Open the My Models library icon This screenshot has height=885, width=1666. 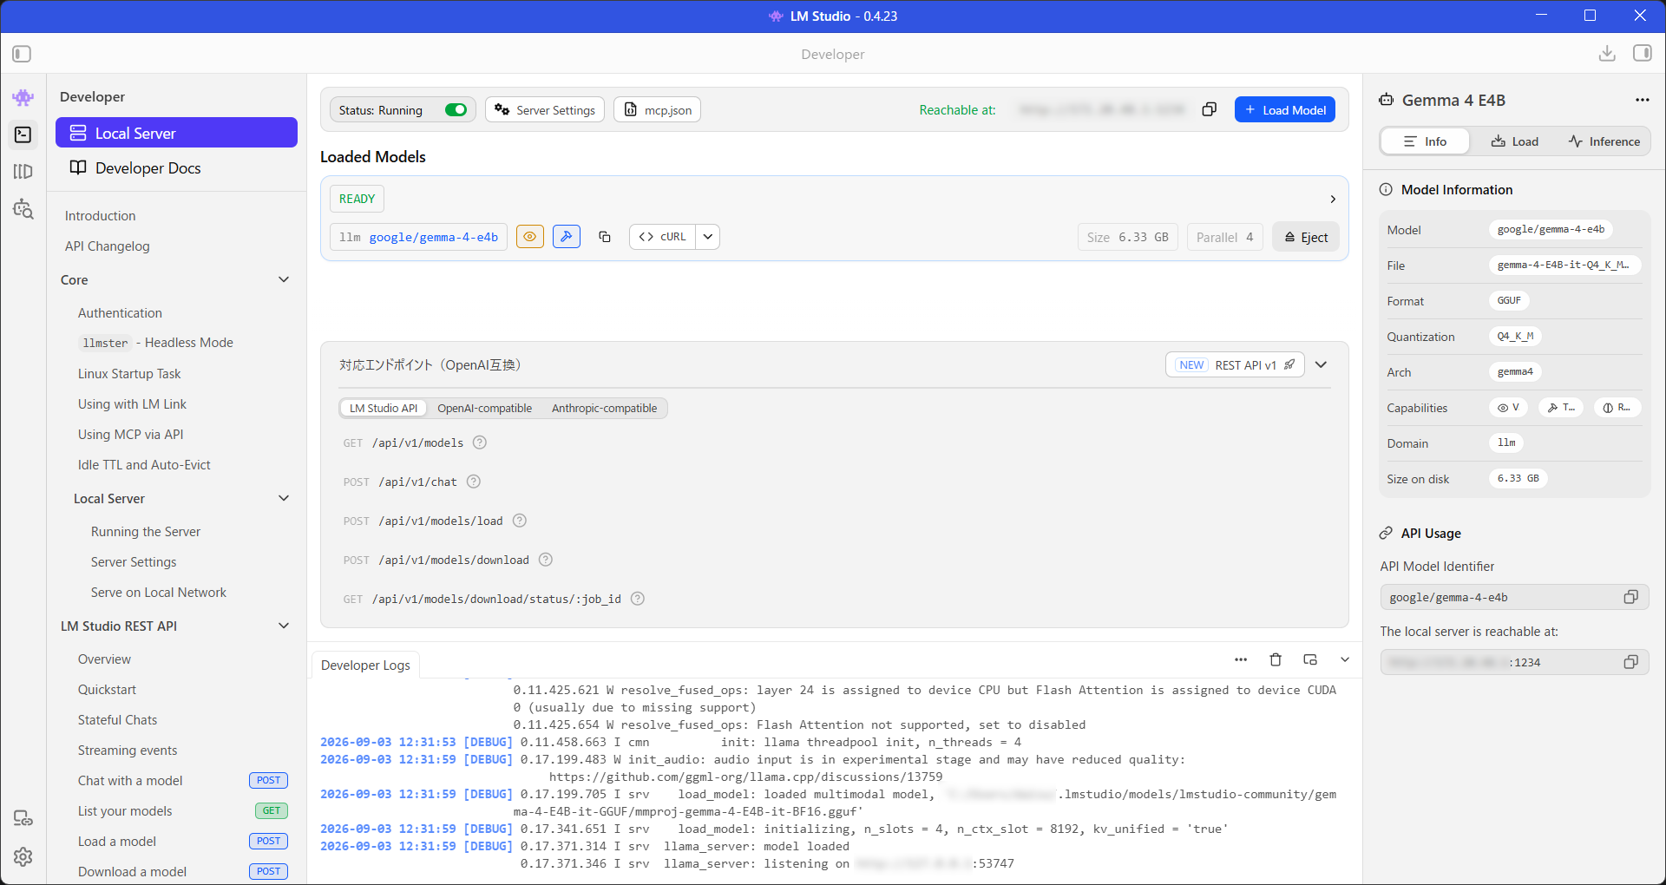(x=23, y=172)
